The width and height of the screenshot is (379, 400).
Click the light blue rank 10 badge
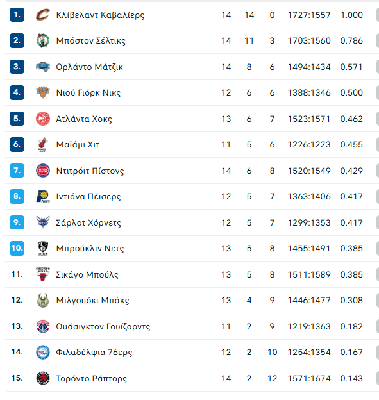tap(17, 248)
